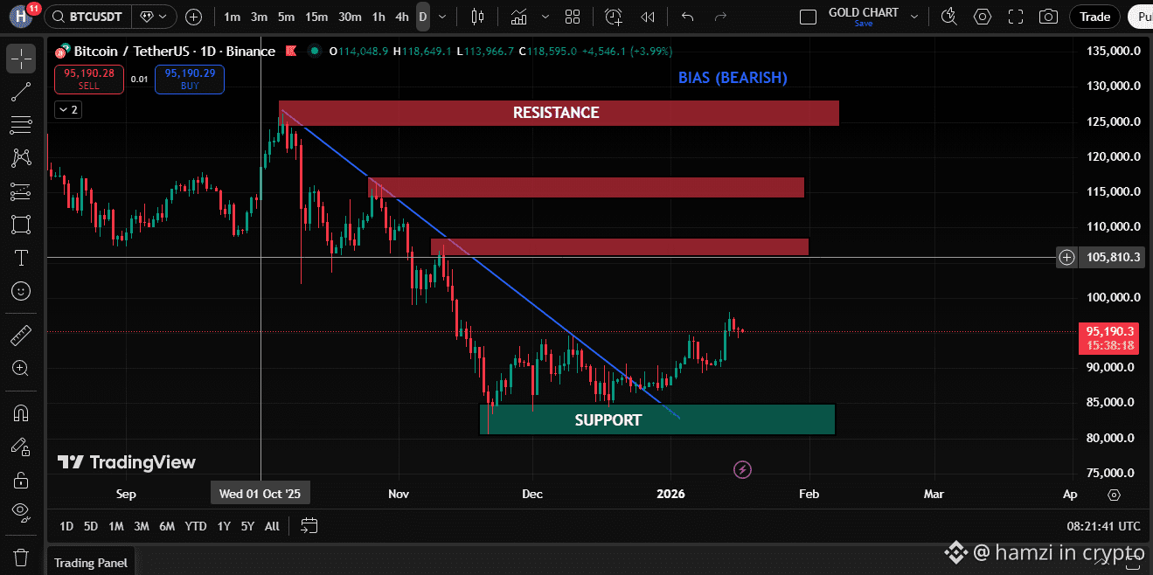
Task: Select the top RESISTANCE rectangle drawing
Action: click(559, 113)
